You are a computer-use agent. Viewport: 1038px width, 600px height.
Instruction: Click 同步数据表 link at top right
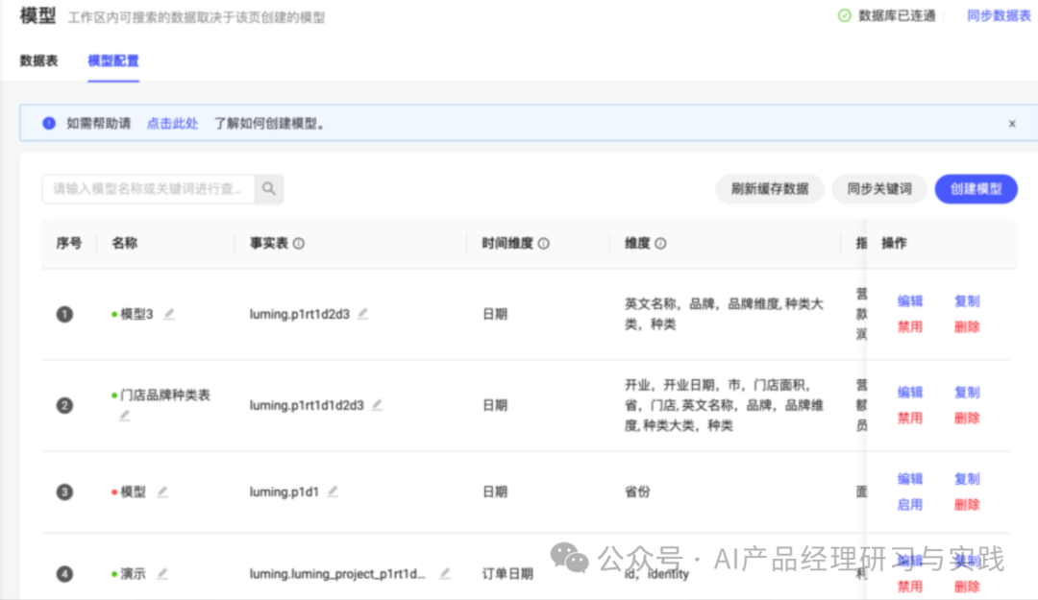[999, 16]
